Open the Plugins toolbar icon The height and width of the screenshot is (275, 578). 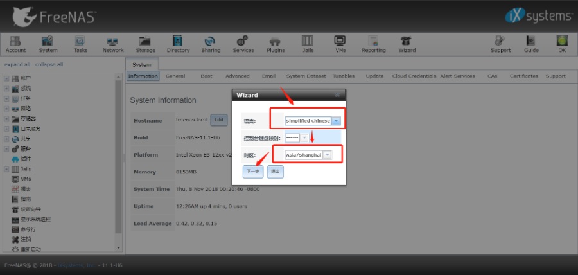click(276, 44)
